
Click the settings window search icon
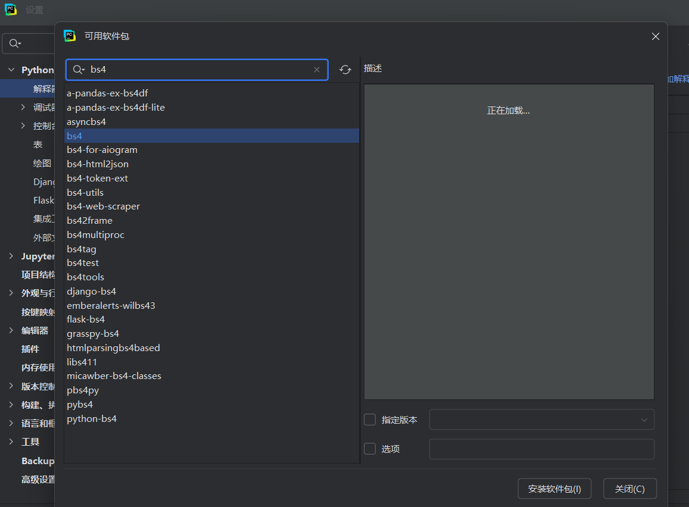tap(15, 44)
